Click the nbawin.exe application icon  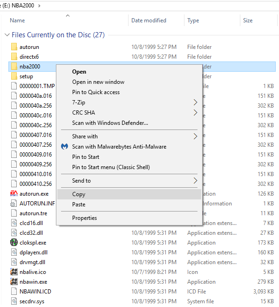pyautogui.click(x=14, y=282)
